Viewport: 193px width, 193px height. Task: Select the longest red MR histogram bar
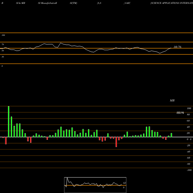coord(116,142)
